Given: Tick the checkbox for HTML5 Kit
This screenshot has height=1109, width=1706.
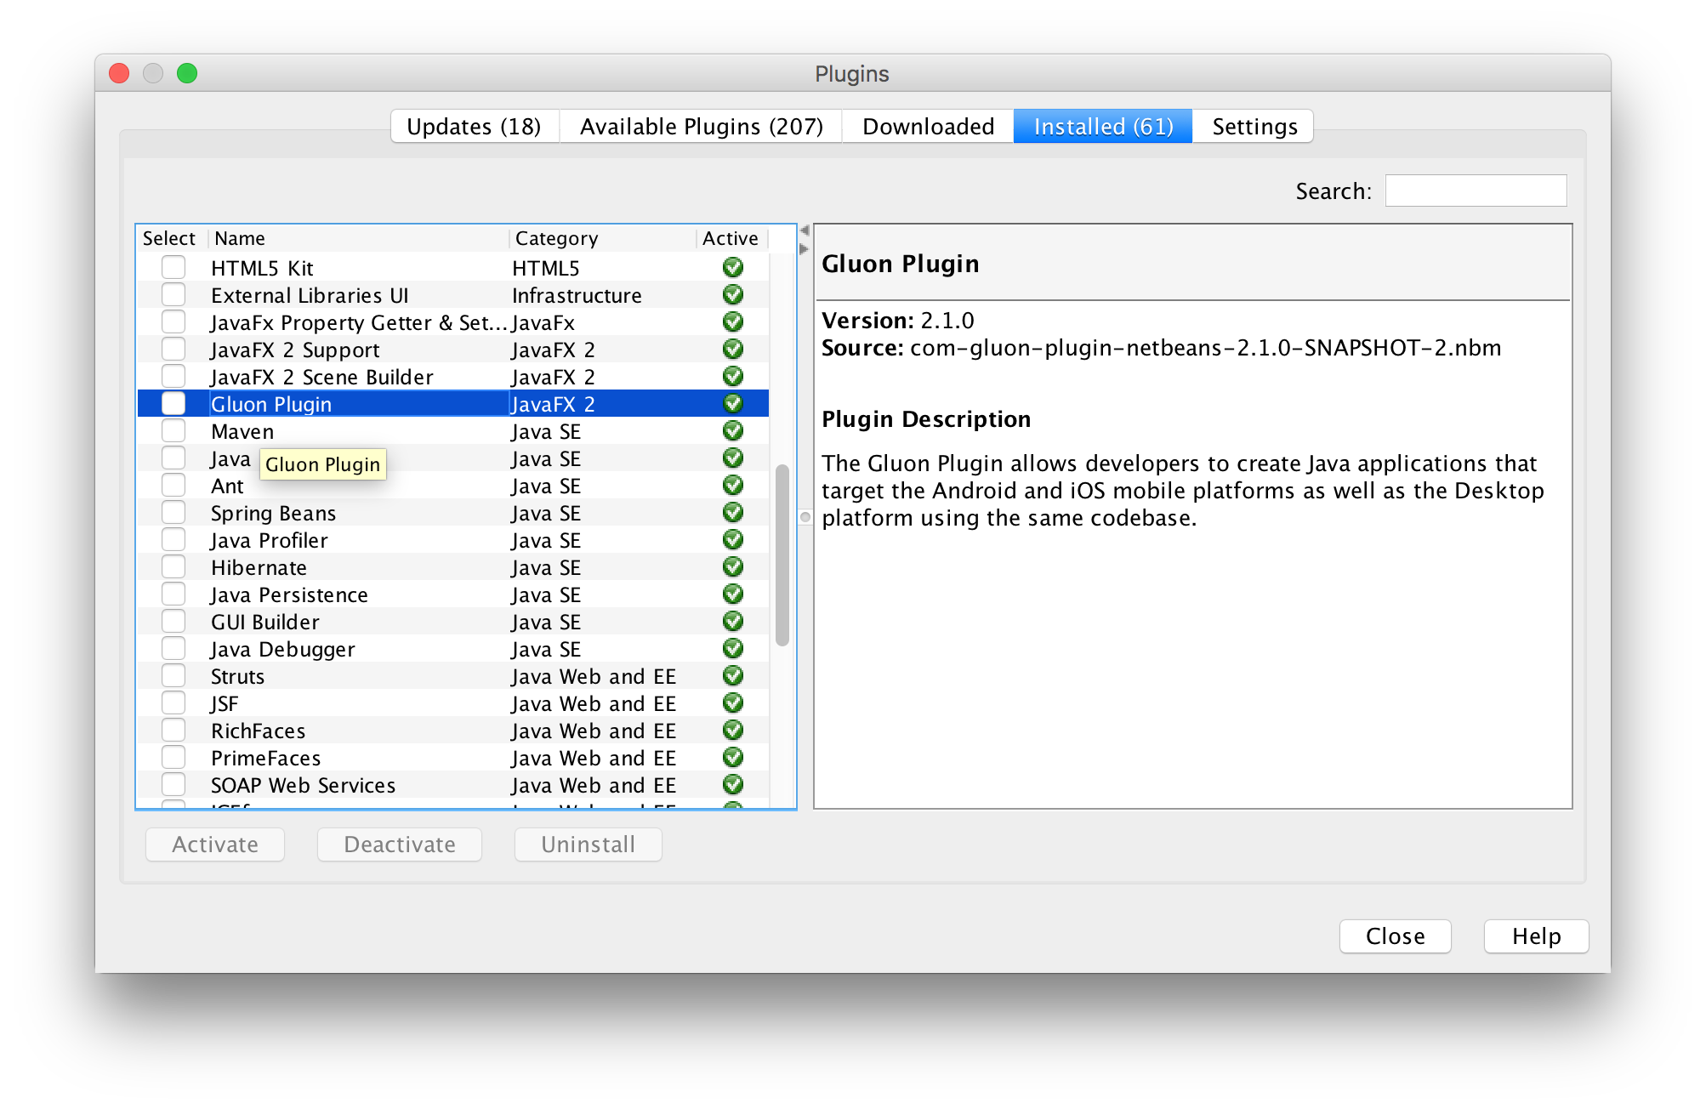Looking at the screenshot, I should (x=173, y=267).
